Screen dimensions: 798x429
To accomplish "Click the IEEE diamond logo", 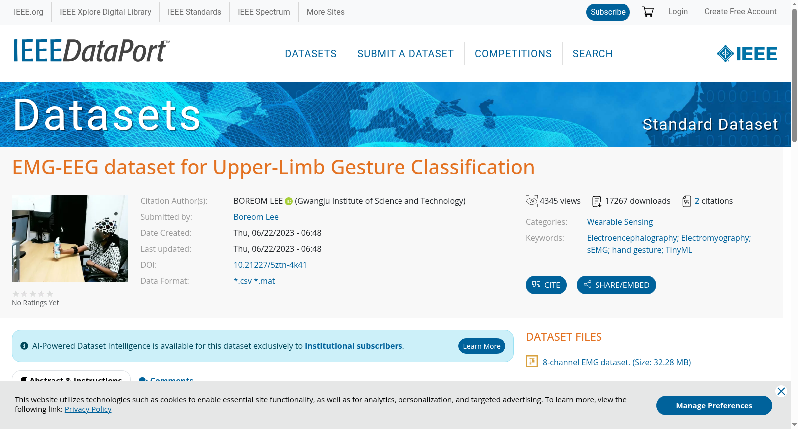I will [x=746, y=53].
